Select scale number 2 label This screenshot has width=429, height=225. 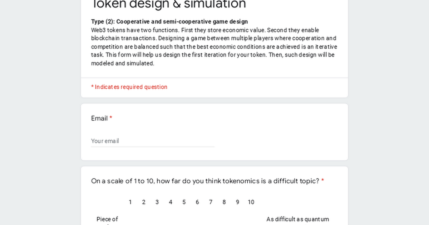click(144, 202)
